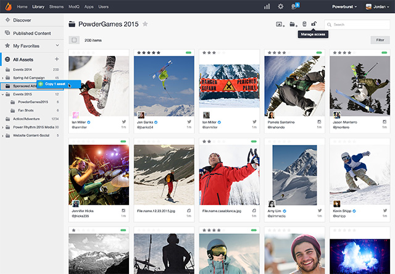This screenshot has width=395, height=274.
Task: Open settings gear in top bar
Action: pyautogui.click(x=281, y=6)
